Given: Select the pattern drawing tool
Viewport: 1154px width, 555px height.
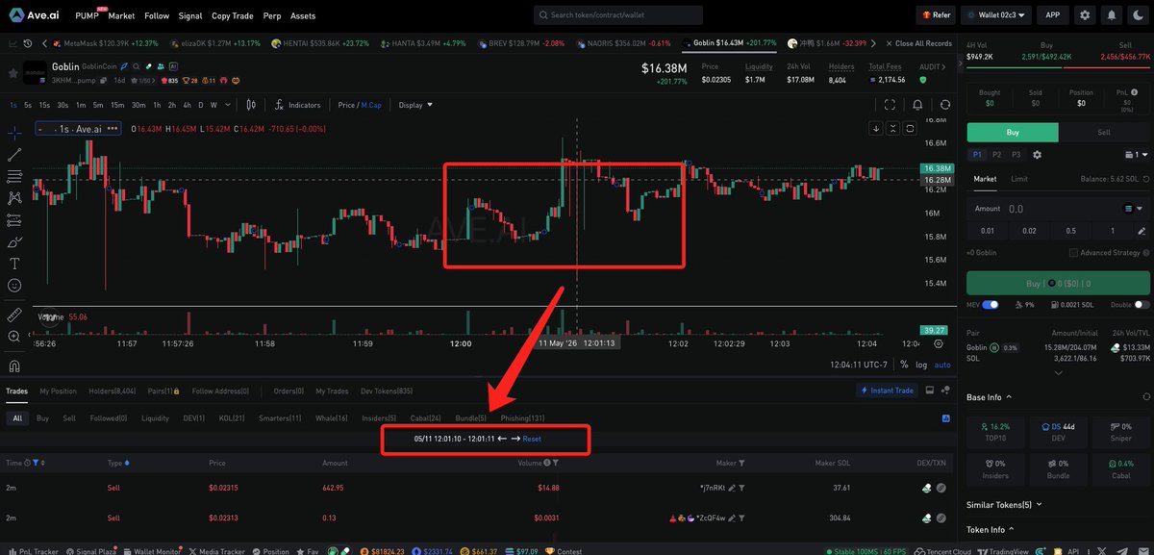Looking at the screenshot, I should (14, 197).
